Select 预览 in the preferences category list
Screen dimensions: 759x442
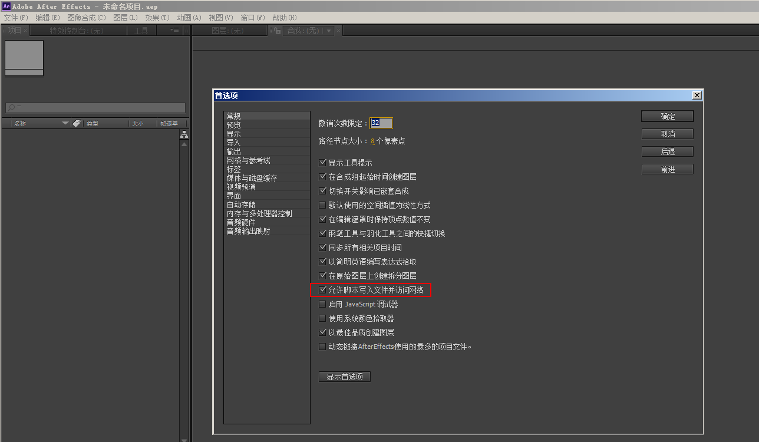(267, 125)
